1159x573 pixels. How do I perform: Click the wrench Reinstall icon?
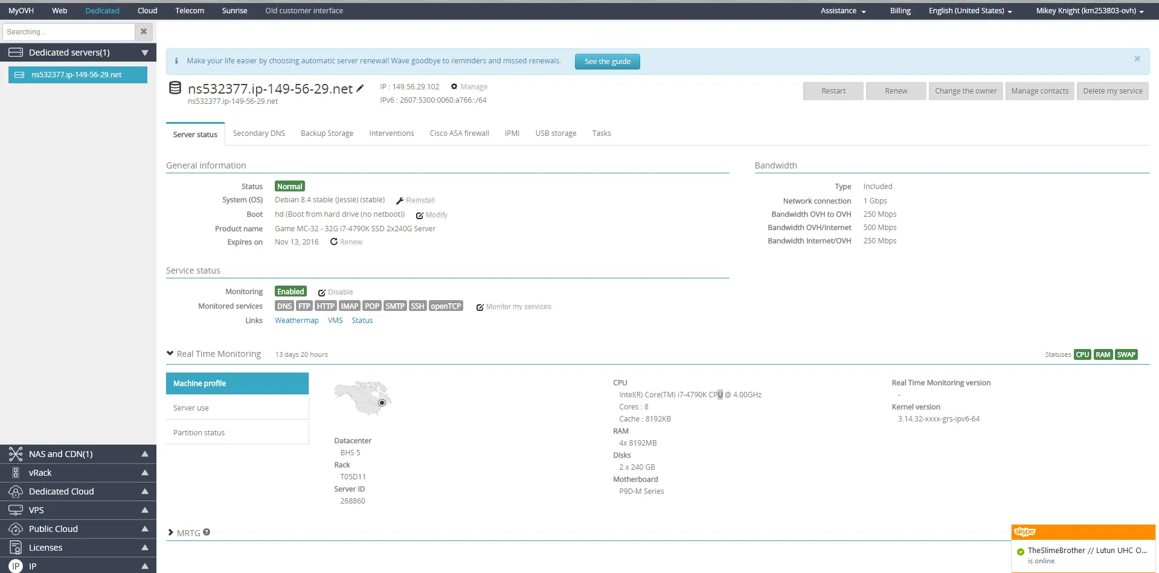pyautogui.click(x=400, y=200)
